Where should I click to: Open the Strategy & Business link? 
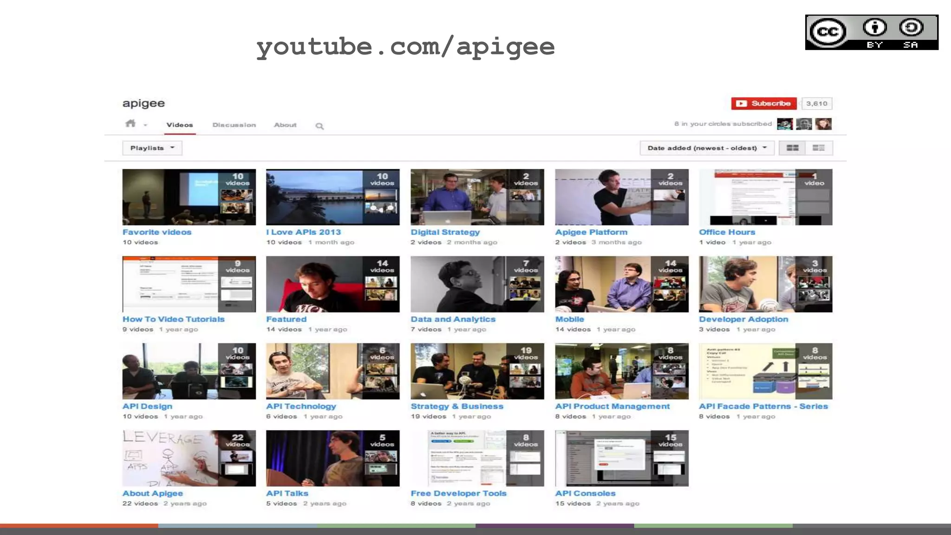[x=457, y=406]
